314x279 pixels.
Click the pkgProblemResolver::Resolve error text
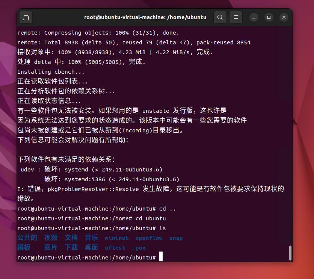[x=93, y=189]
